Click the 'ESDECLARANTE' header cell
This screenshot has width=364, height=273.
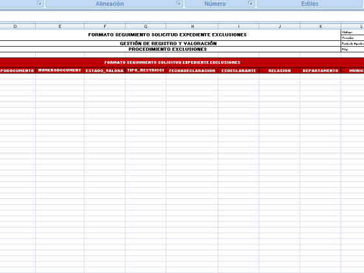[239, 70]
